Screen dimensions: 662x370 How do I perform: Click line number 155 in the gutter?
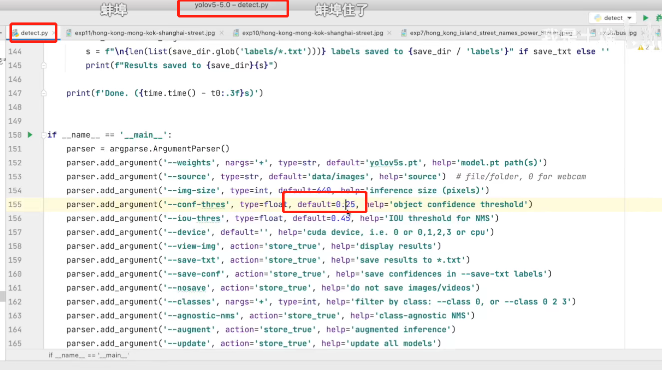coord(14,204)
